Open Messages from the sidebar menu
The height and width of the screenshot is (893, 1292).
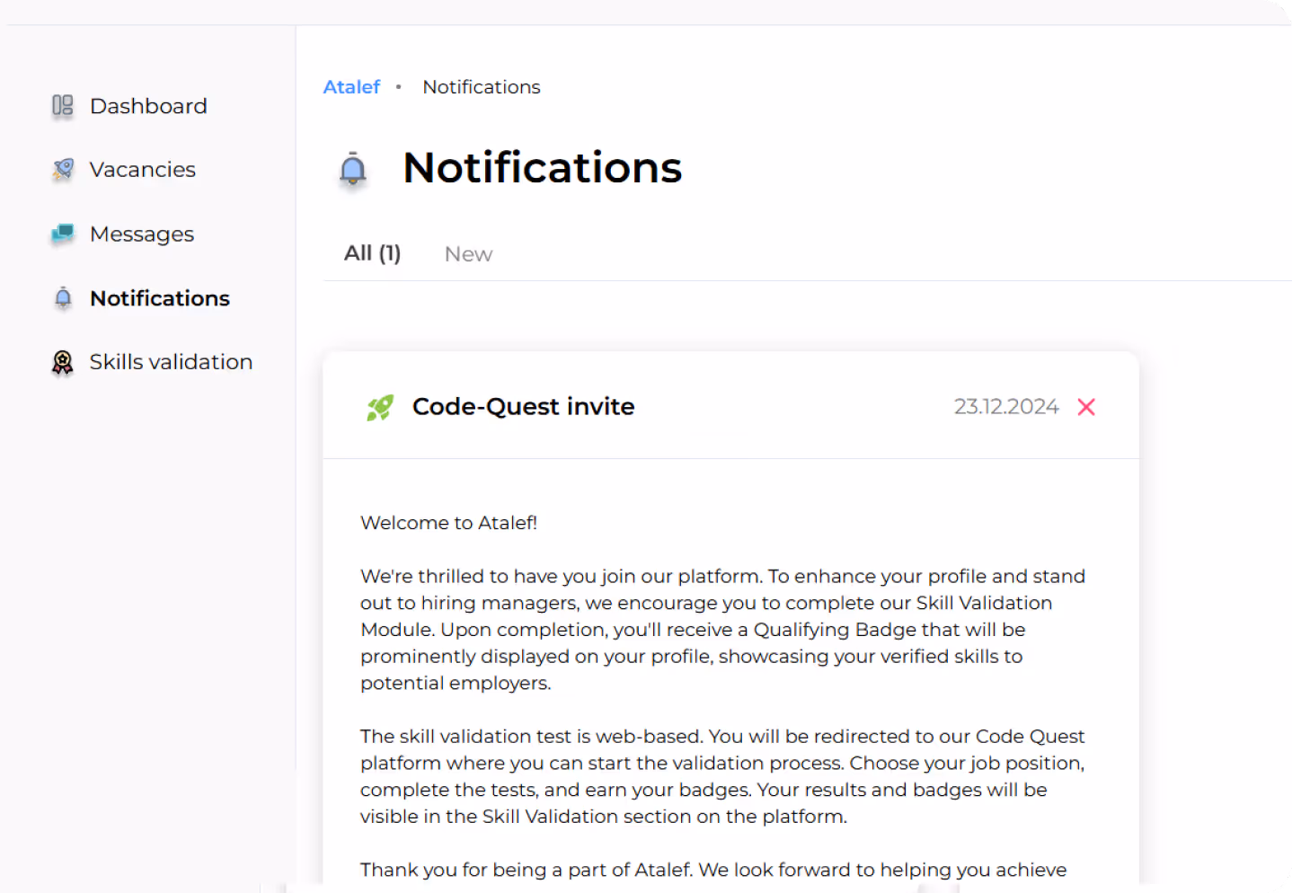point(141,233)
